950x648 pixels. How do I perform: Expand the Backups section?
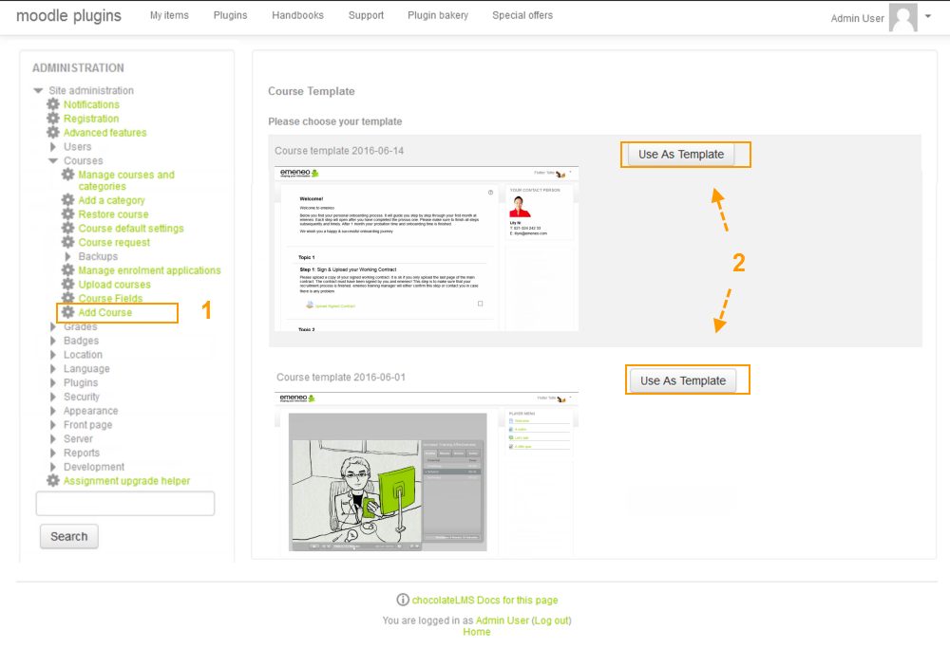(67, 256)
